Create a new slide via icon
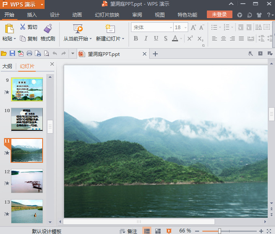 (x=110, y=28)
